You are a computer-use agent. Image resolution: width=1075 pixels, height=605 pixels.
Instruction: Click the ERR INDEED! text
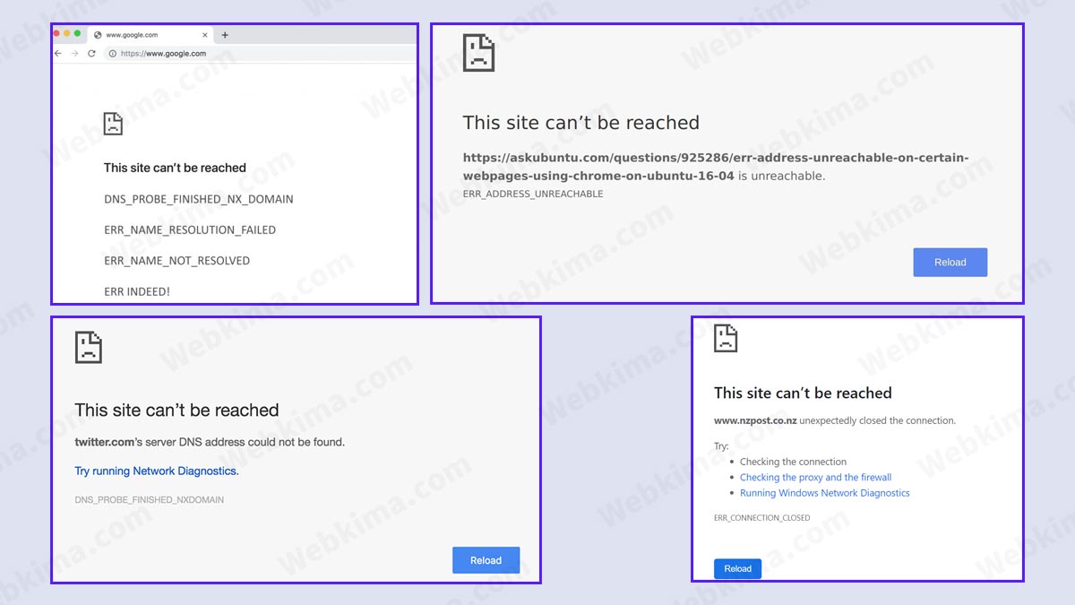coord(137,291)
